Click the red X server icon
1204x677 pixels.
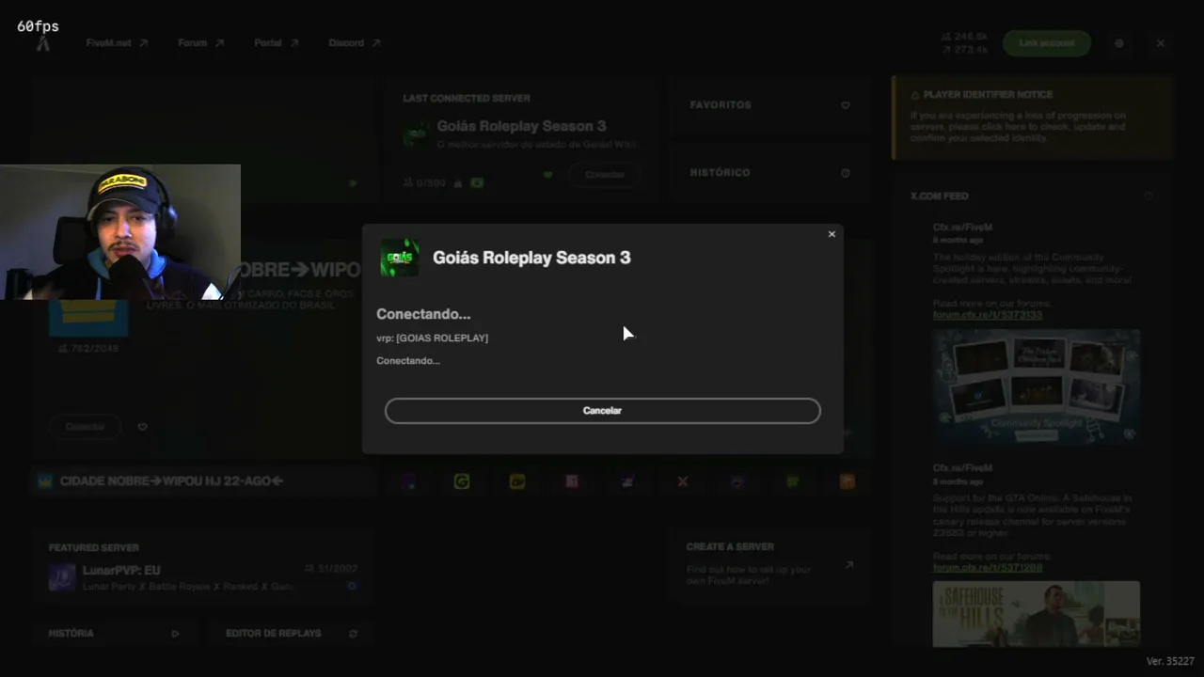pyautogui.click(x=683, y=481)
